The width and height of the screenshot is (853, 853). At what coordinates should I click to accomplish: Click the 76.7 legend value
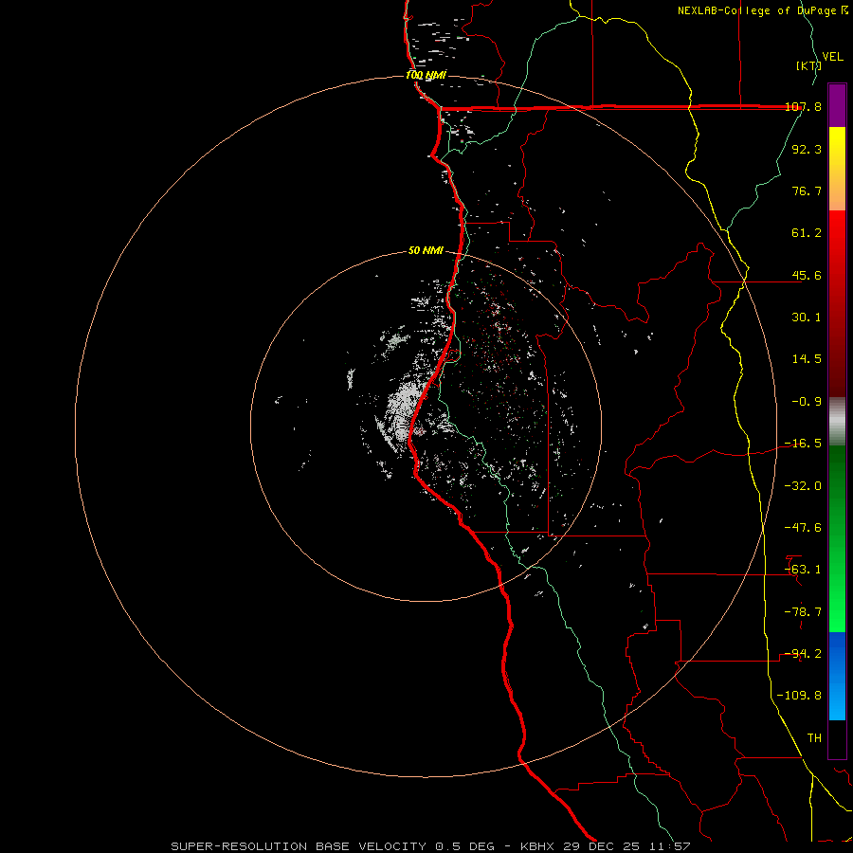(x=807, y=191)
